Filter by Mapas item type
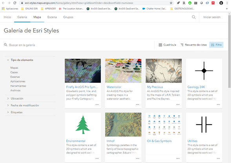The image size is (231, 163). [x=14, y=68]
